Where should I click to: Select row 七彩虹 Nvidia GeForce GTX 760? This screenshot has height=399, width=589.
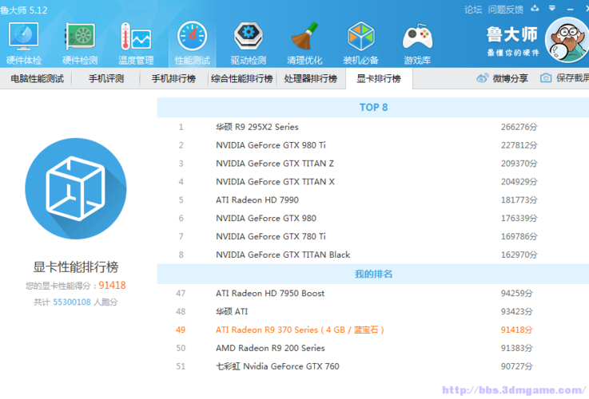click(x=373, y=366)
